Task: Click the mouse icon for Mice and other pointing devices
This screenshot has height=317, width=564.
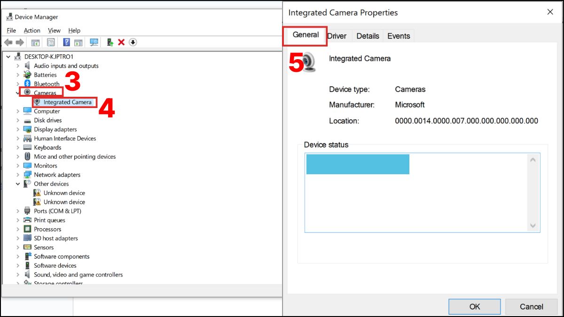Action: [27, 156]
